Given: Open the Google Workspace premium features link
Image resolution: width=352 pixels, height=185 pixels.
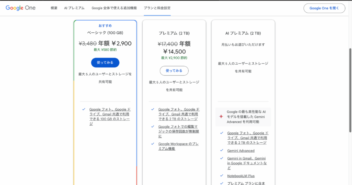Looking at the screenshot, I should (x=178, y=146).
